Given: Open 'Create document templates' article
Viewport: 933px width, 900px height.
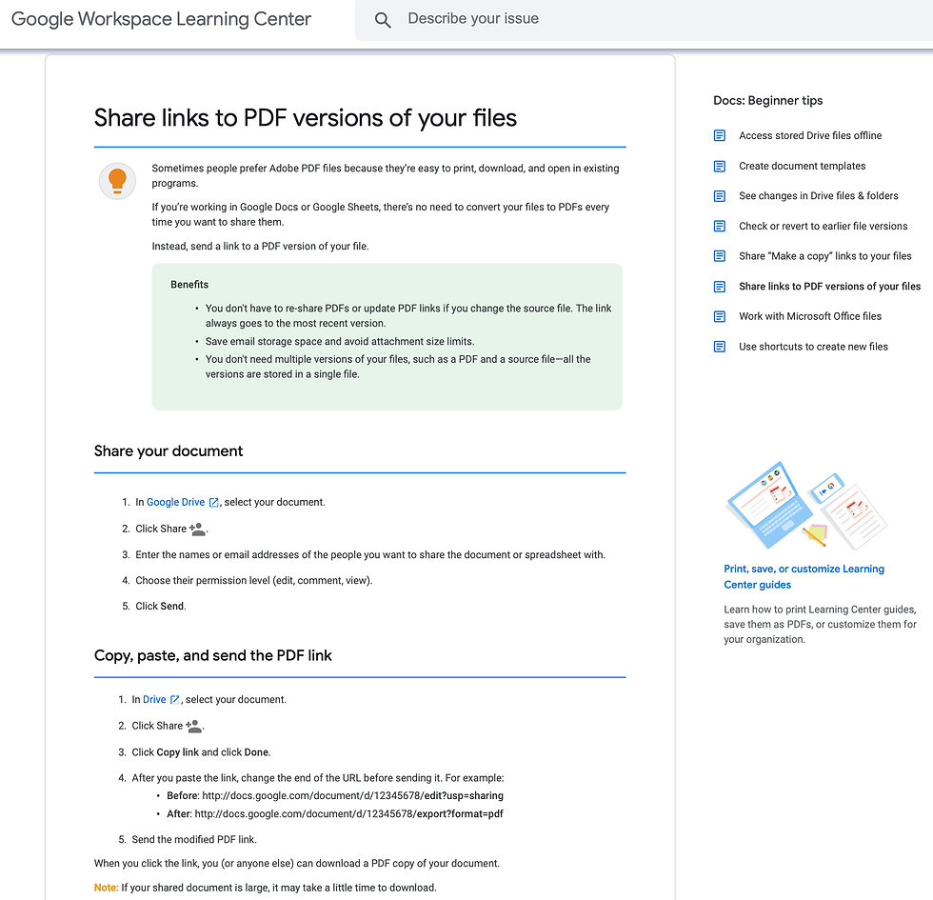Looking at the screenshot, I should coord(802,166).
